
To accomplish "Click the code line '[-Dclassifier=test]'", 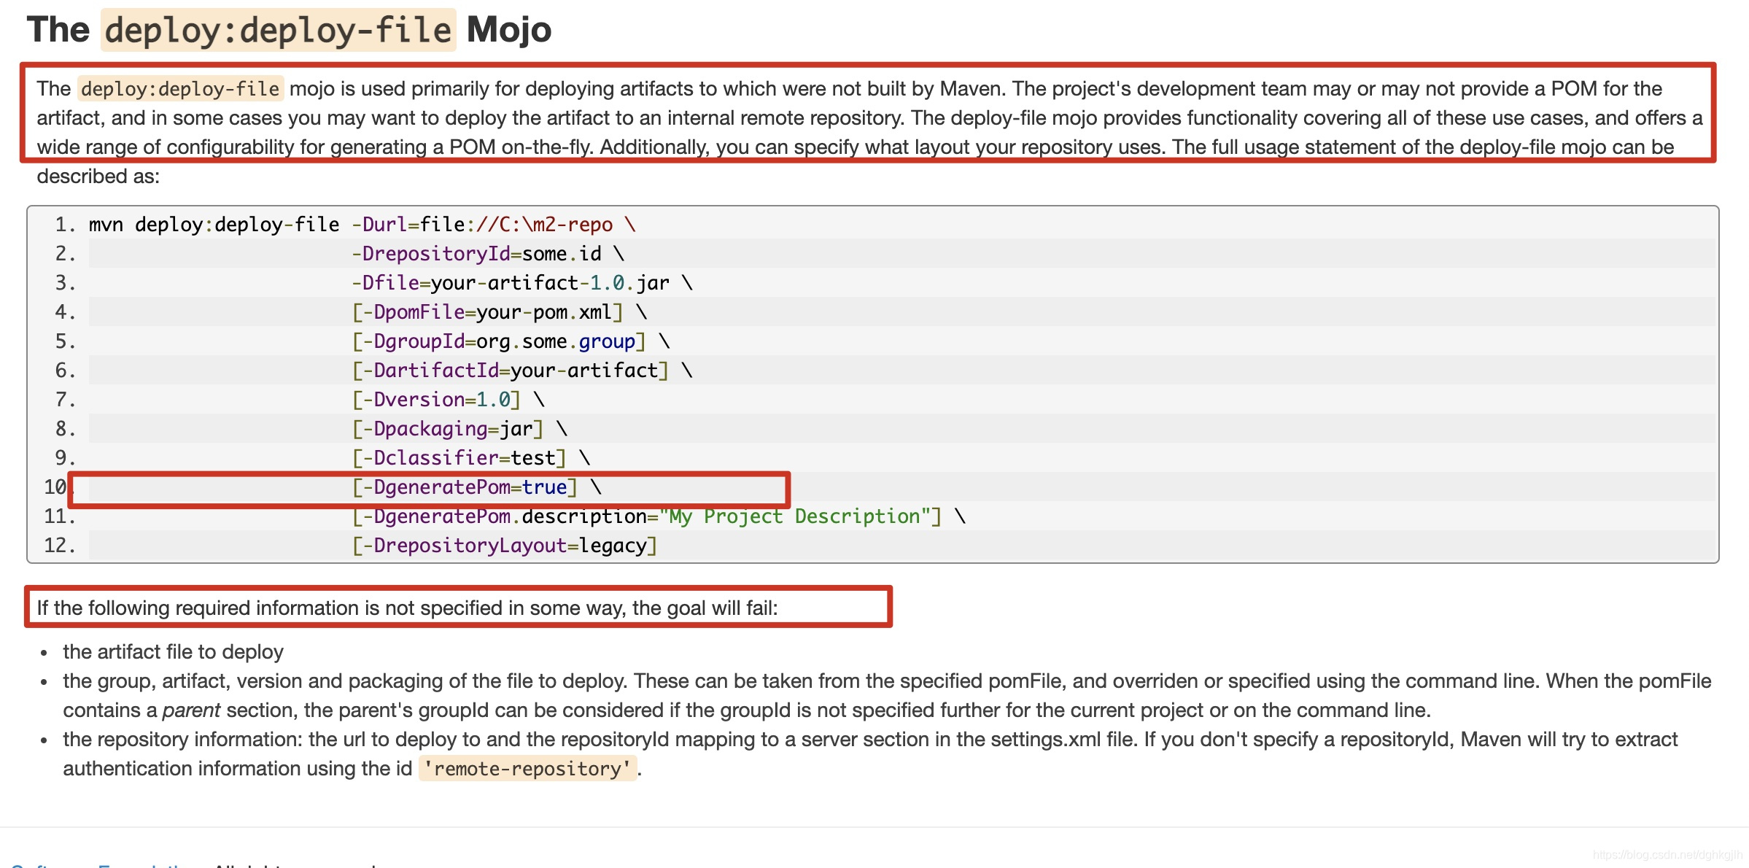I will (470, 458).
